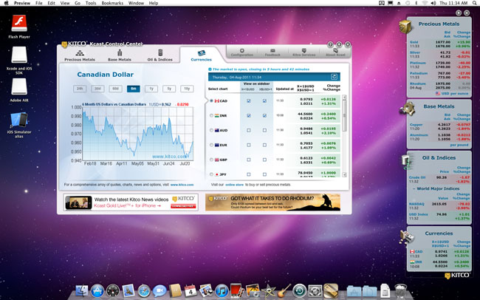Select EUR chart radio button
Image resolution: width=480 pixels, height=300 pixels.
(212, 146)
